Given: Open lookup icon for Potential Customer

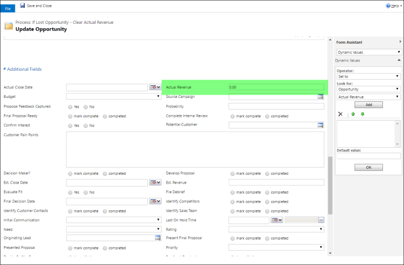Looking at the screenshot, I should [320, 125].
